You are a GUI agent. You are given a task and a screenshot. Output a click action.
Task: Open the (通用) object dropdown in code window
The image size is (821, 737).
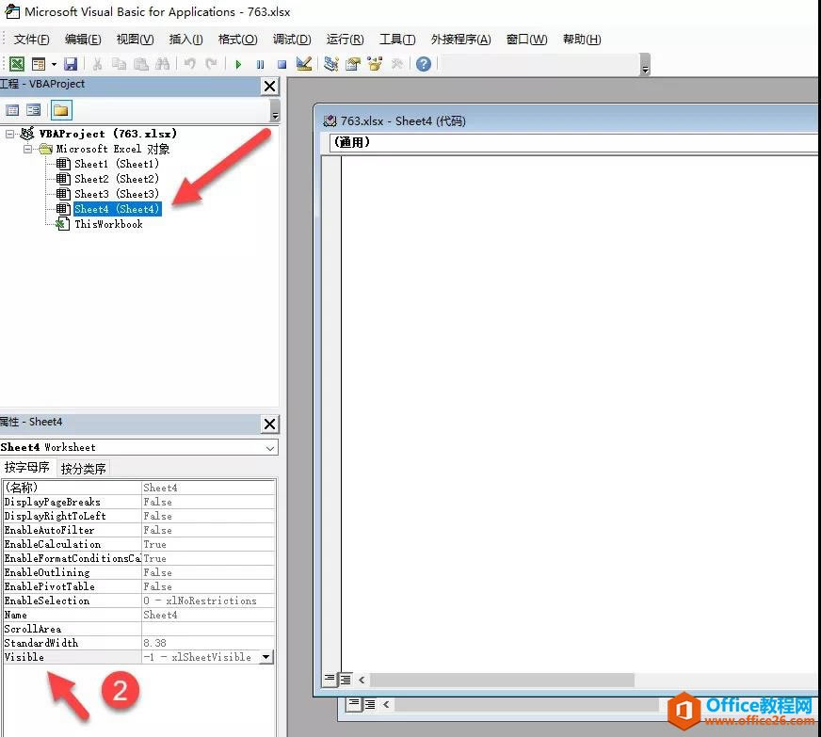point(574,142)
